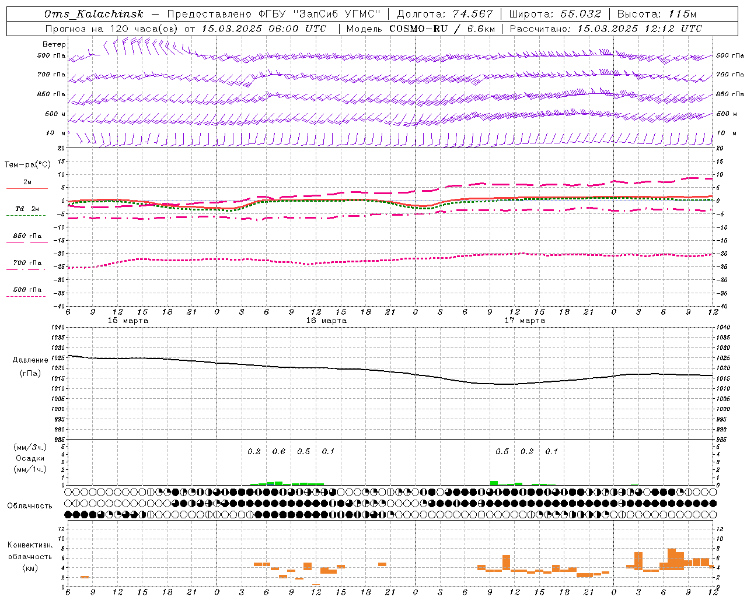The image size is (747, 597).
Task: Click the tallest orange convective cloud bar
Action: coord(672,559)
